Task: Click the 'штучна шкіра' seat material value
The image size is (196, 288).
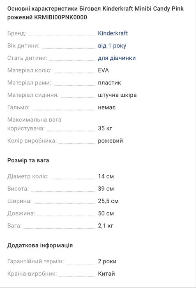Action: point(117,95)
